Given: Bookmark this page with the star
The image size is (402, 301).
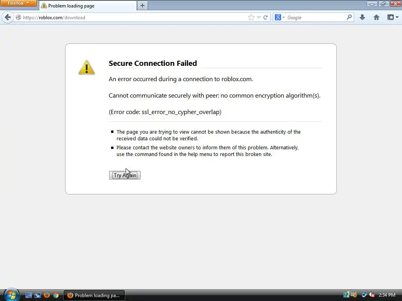Looking at the screenshot, I should point(251,17).
